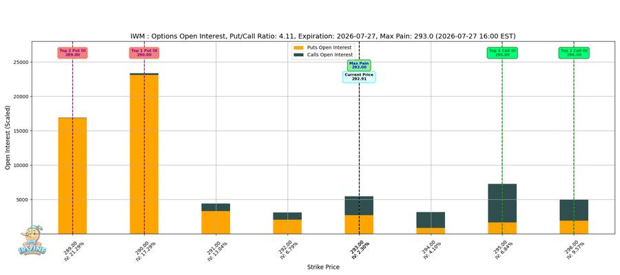Click the 'Puts Open Interest' legend label
Screen dimensions: 620x275
pos(329,47)
